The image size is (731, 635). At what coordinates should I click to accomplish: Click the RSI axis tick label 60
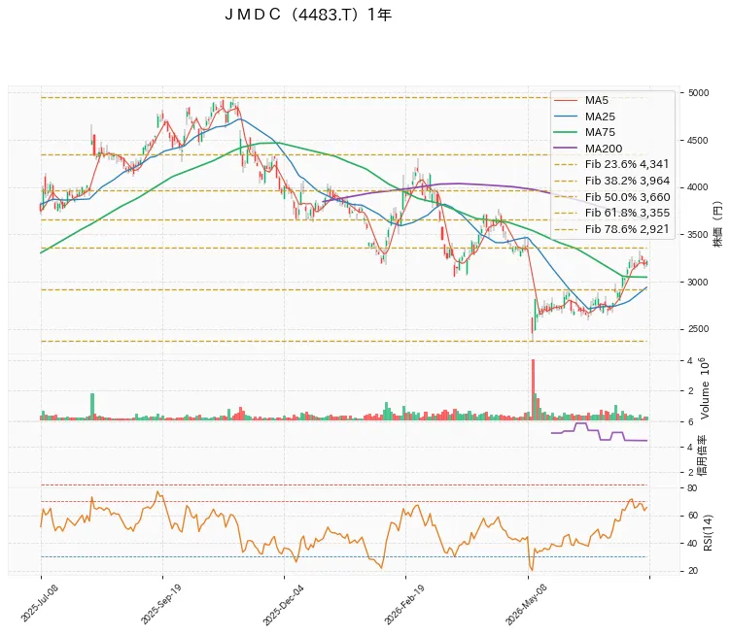coord(692,516)
